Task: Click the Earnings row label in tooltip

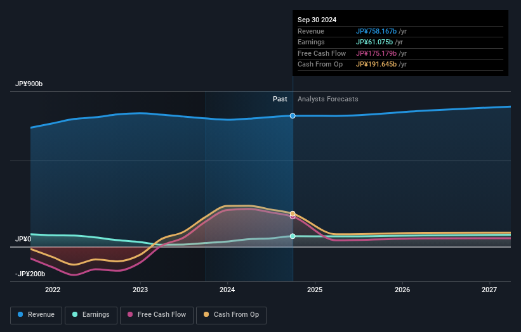Action: (x=311, y=42)
